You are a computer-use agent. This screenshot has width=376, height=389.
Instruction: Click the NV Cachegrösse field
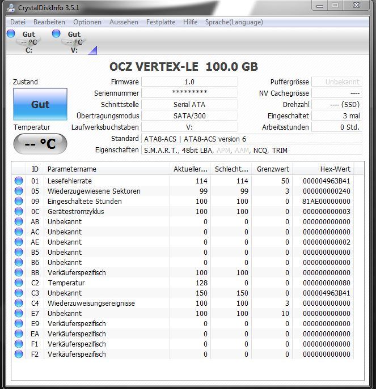coord(337,93)
